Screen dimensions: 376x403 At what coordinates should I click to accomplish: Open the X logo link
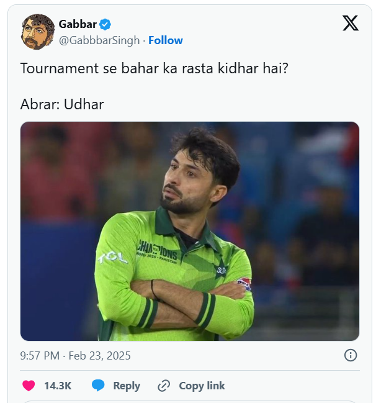(x=350, y=24)
